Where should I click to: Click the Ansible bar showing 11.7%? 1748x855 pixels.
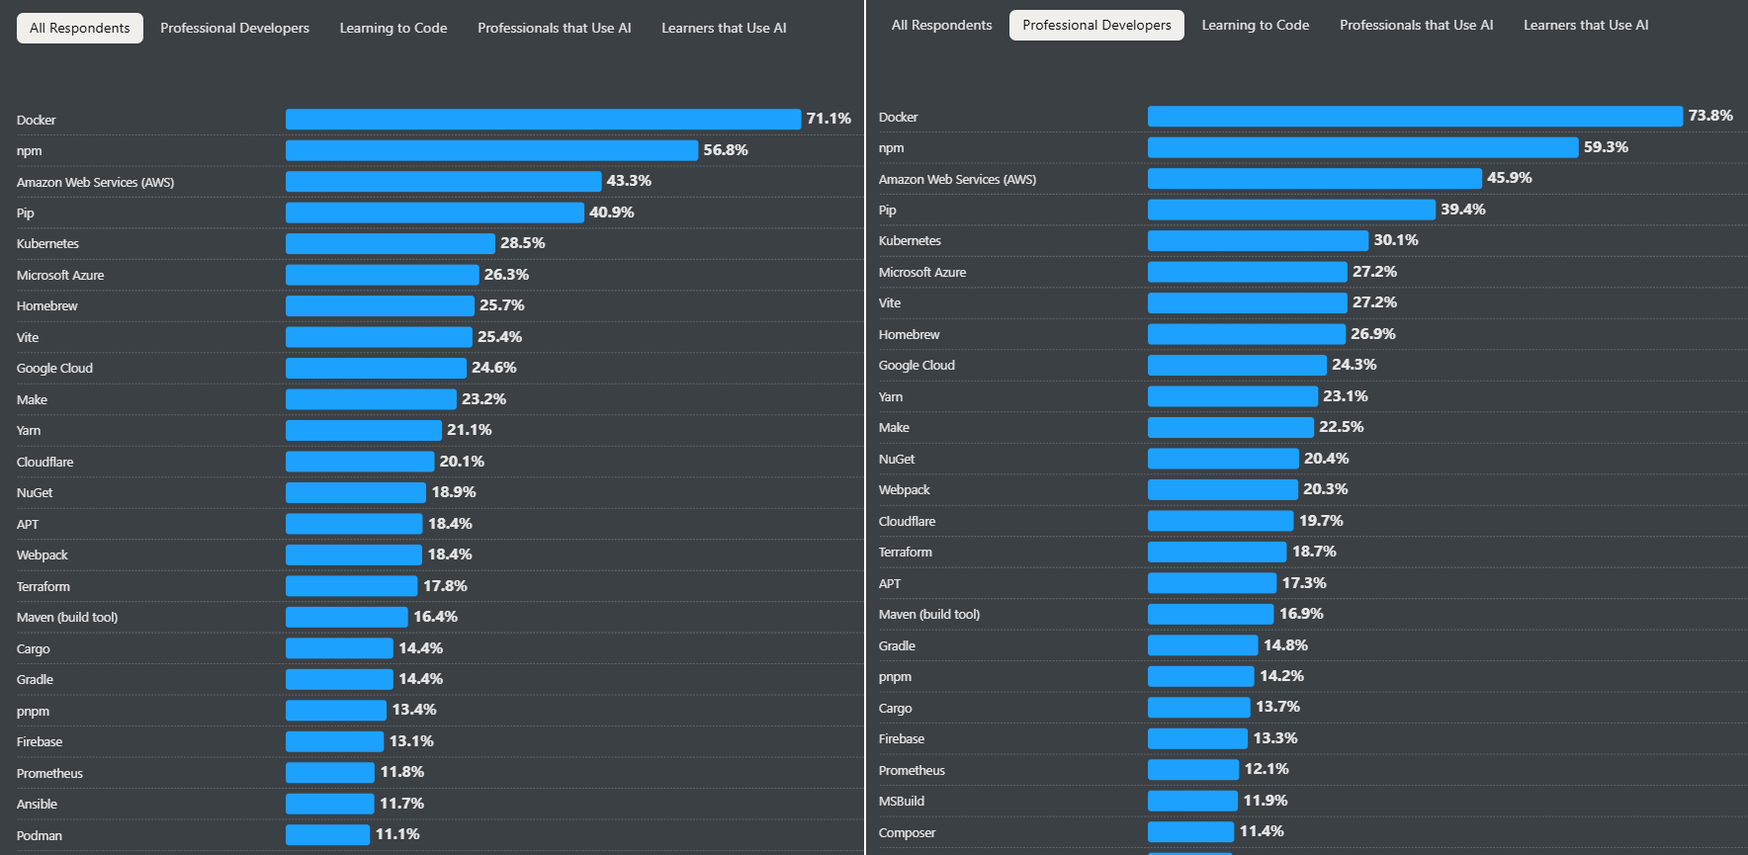[x=330, y=804]
